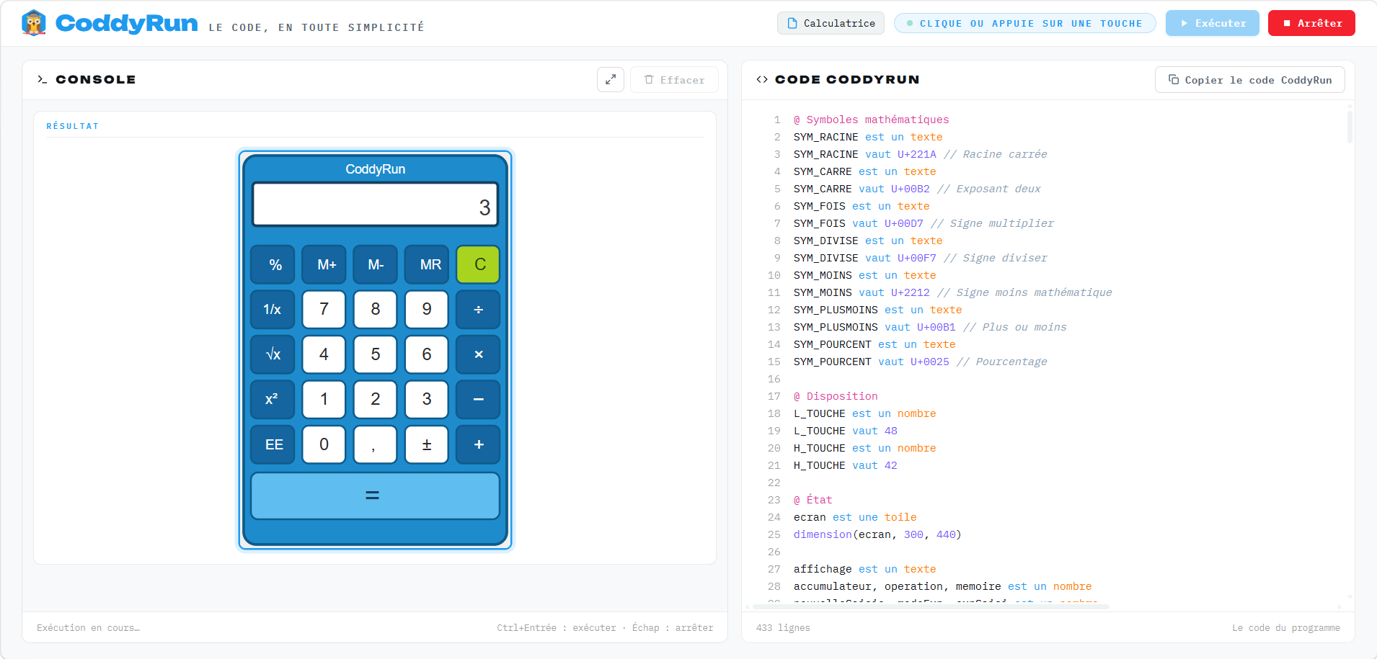Tap the percent key on the calculator
The image size is (1377, 659).
[273, 264]
